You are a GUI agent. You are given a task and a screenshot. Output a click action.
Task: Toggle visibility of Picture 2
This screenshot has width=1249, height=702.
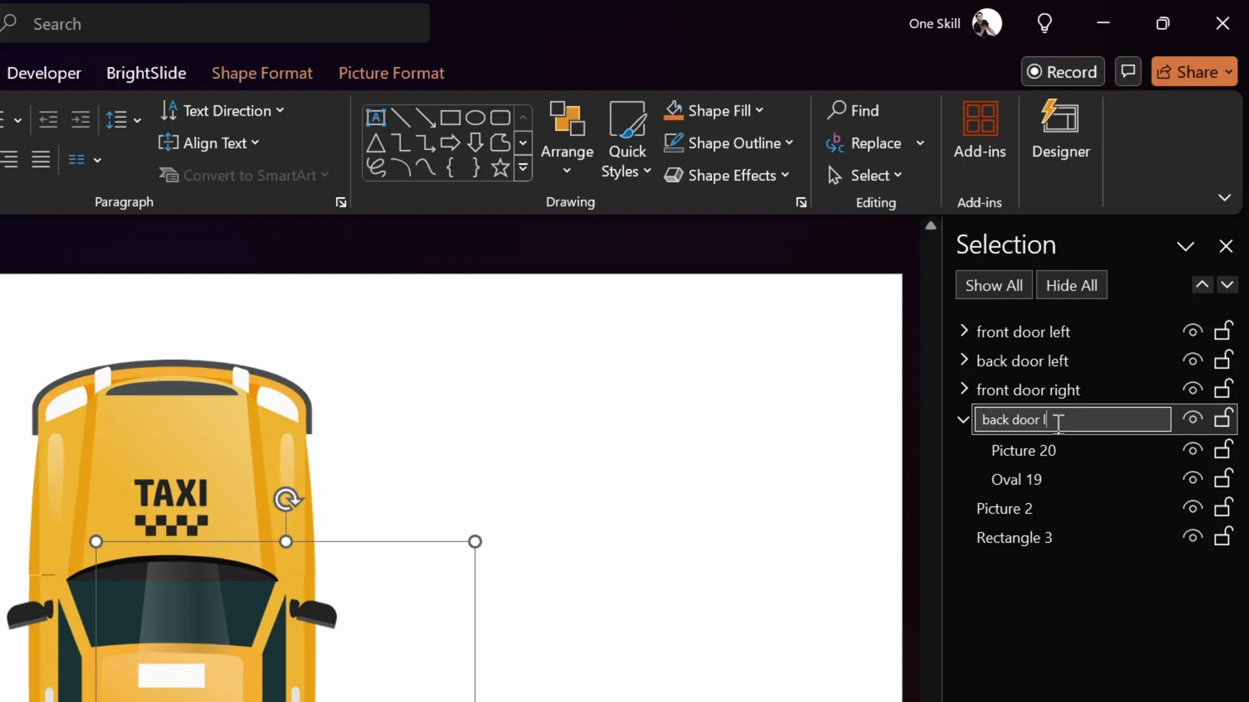pyautogui.click(x=1192, y=508)
